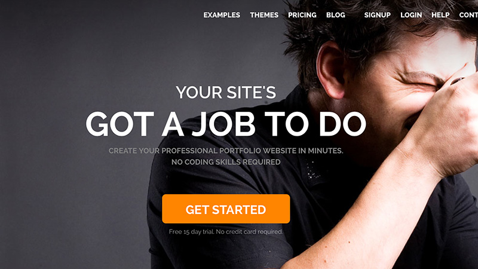Click the orange GET STARTED button
This screenshot has width=478, height=269.
[x=226, y=209]
